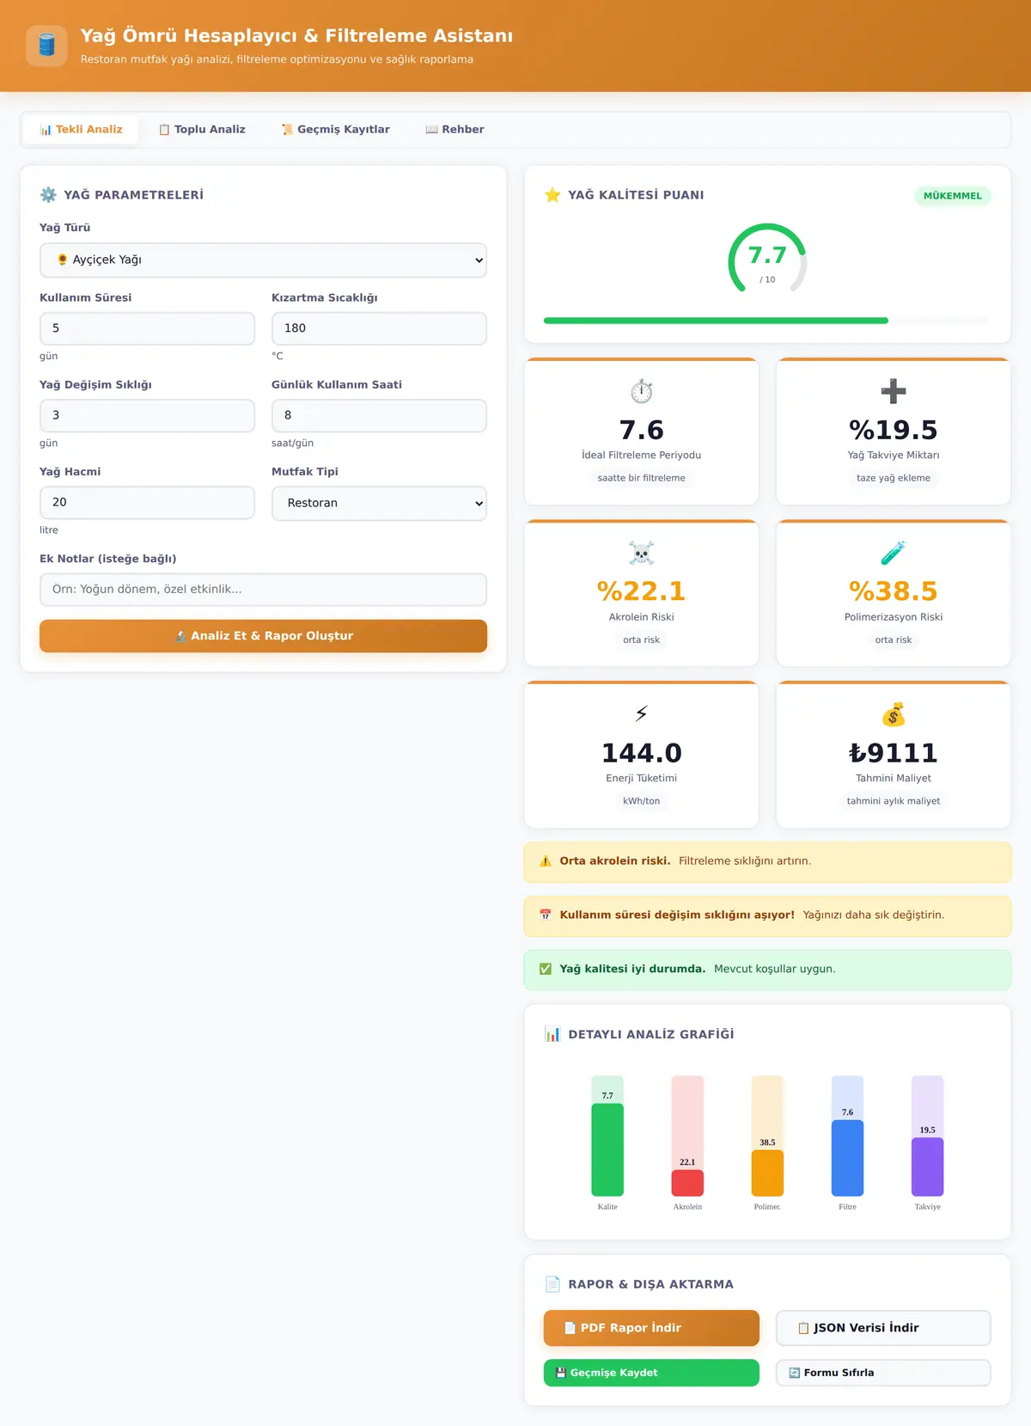Open the Yağ Türü dropdown

coord(263,260)
